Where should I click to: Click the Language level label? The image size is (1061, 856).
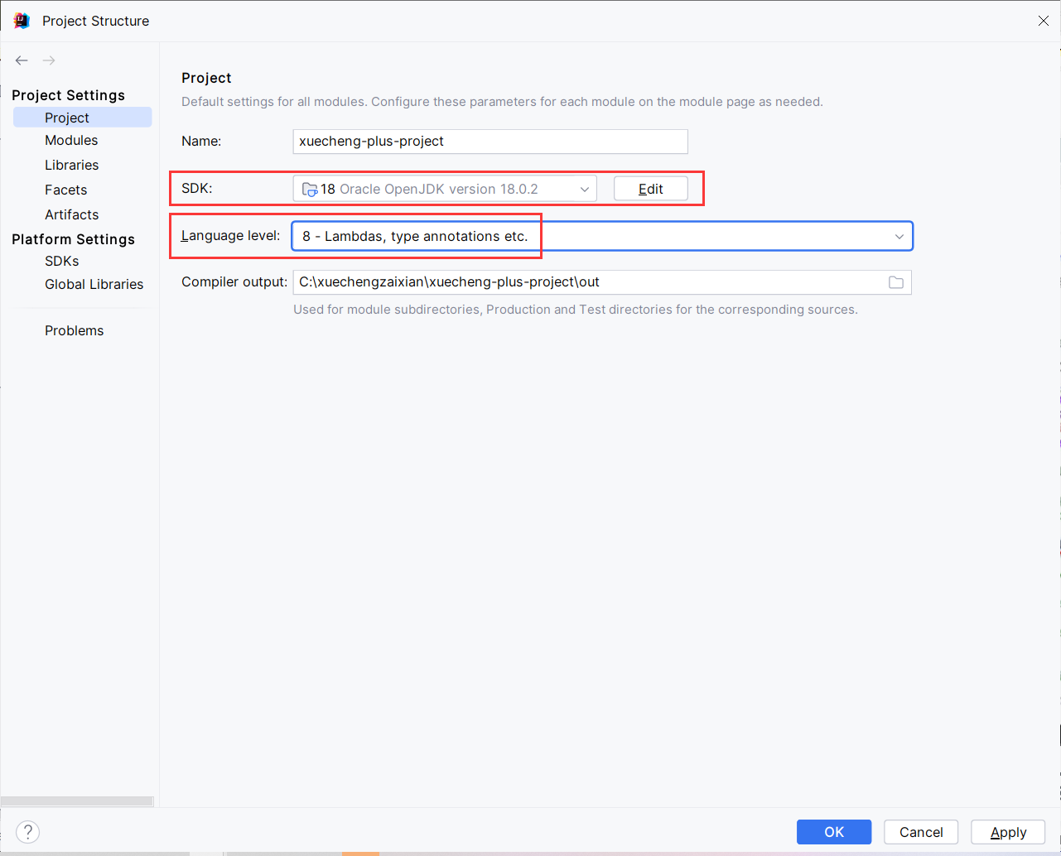231,236
